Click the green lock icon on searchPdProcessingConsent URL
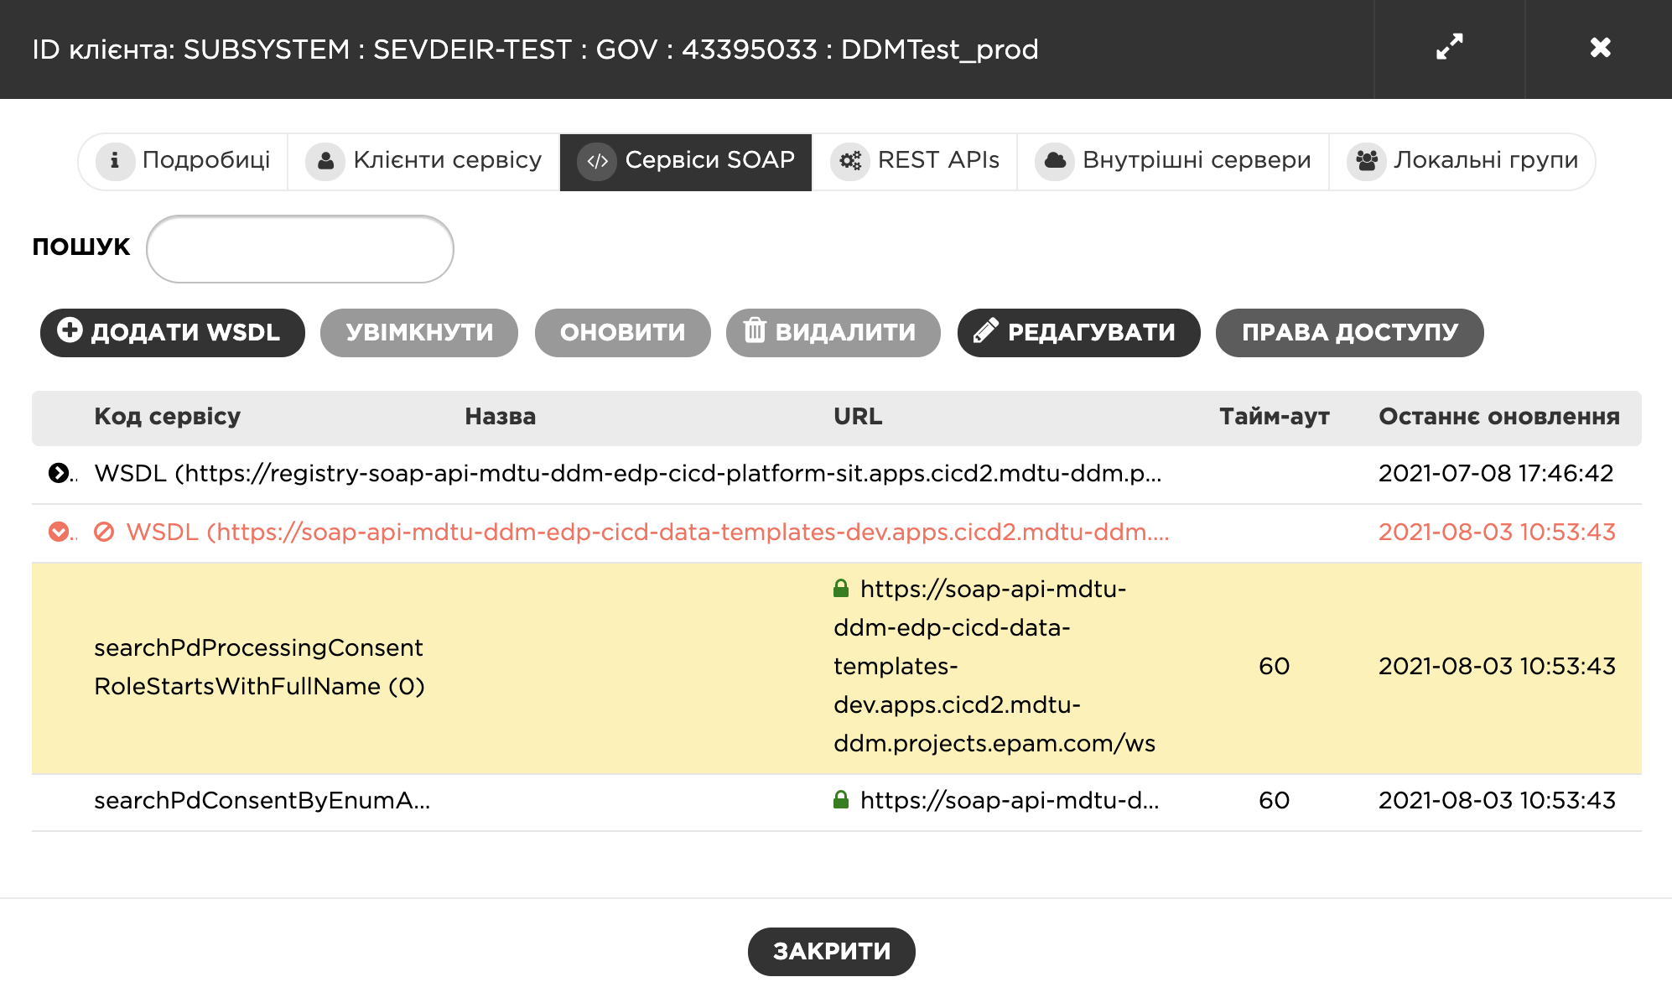 841,589
